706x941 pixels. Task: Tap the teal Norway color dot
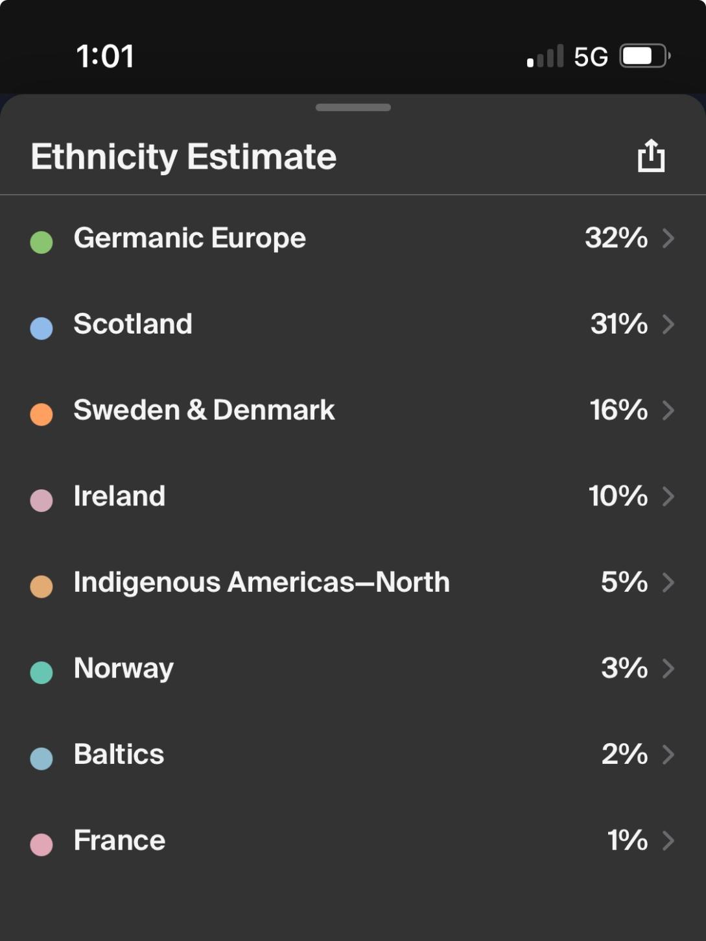click(41, 672)
